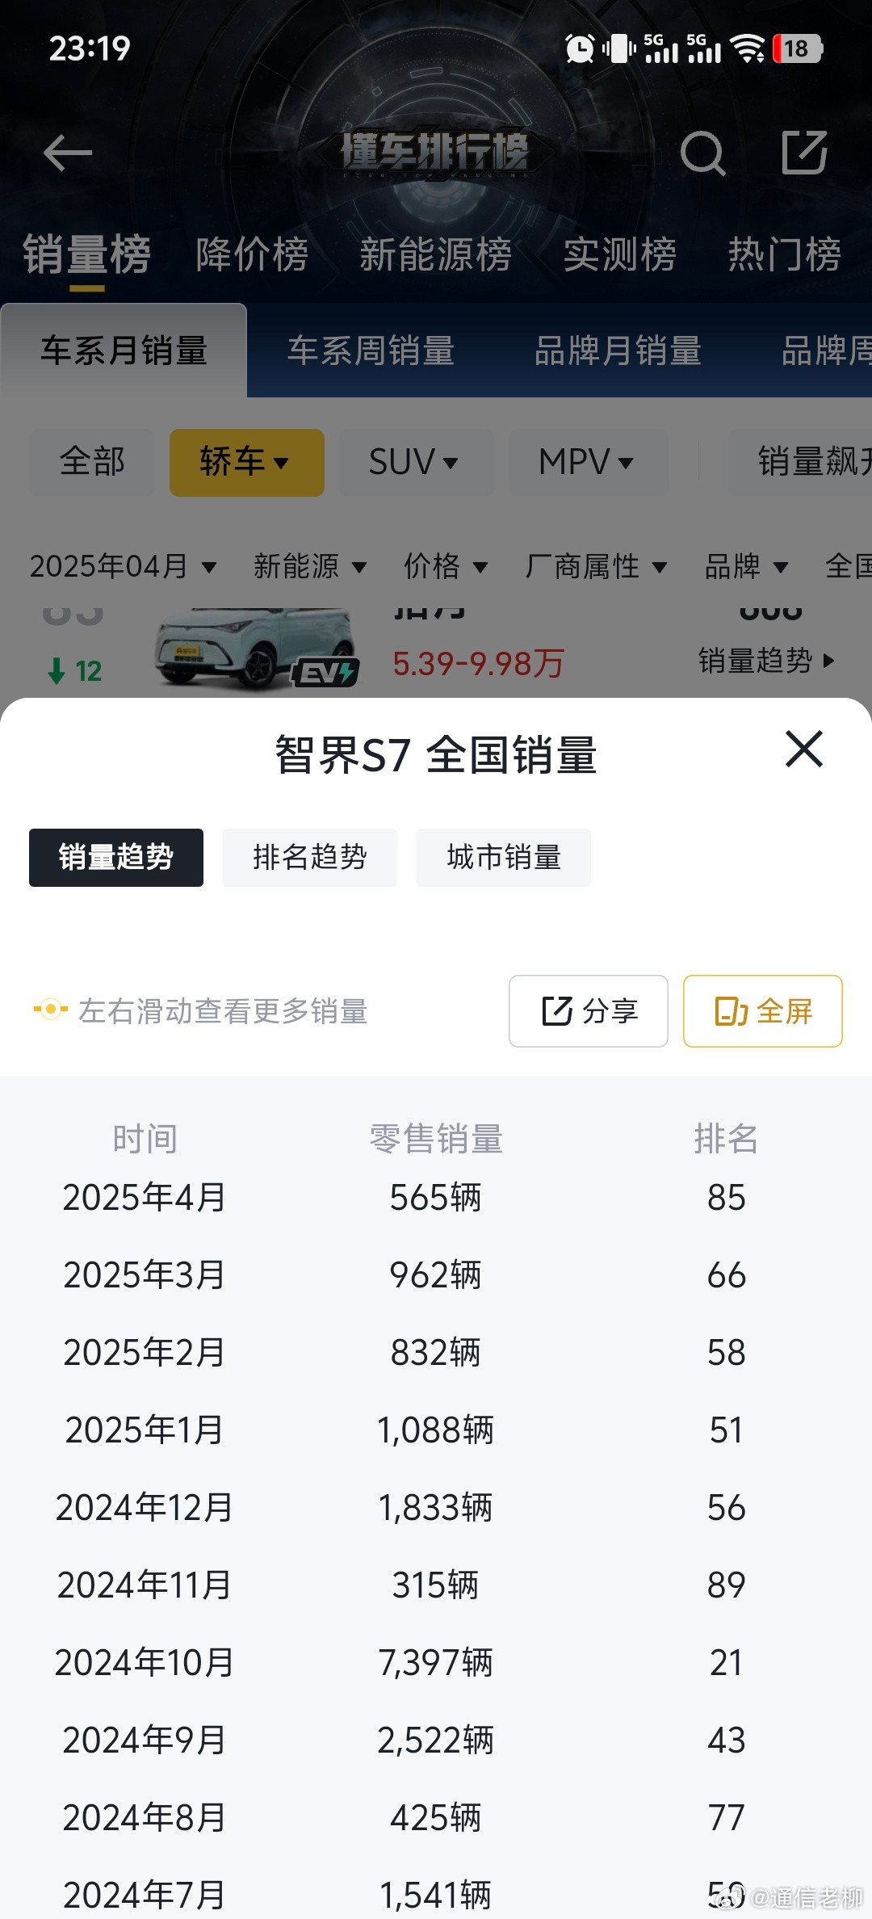Tap the battery status icon

click(797, 48)
